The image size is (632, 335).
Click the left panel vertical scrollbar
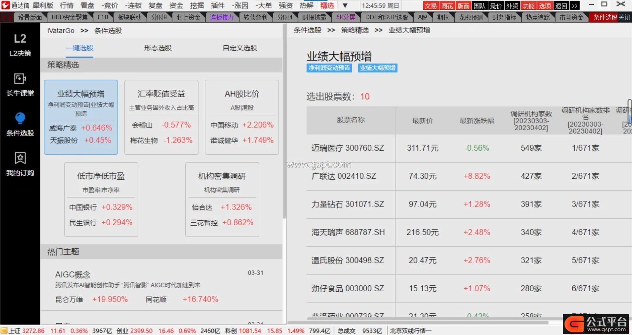pyautogui.click(x=284, y=122)
